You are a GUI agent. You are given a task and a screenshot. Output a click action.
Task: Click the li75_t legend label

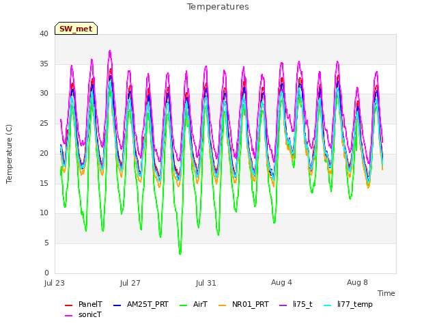(302, 304)
